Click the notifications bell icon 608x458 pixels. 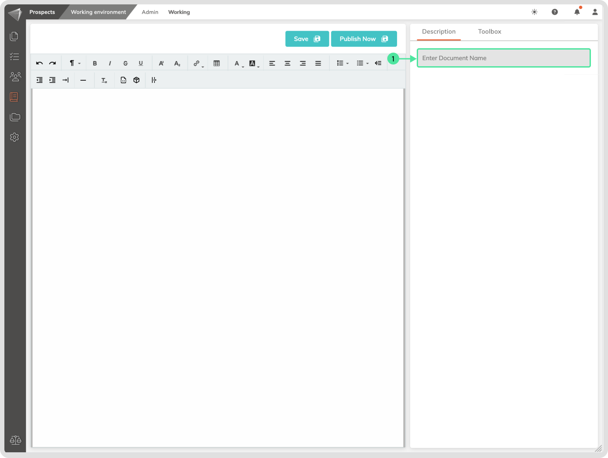point(577,12)
